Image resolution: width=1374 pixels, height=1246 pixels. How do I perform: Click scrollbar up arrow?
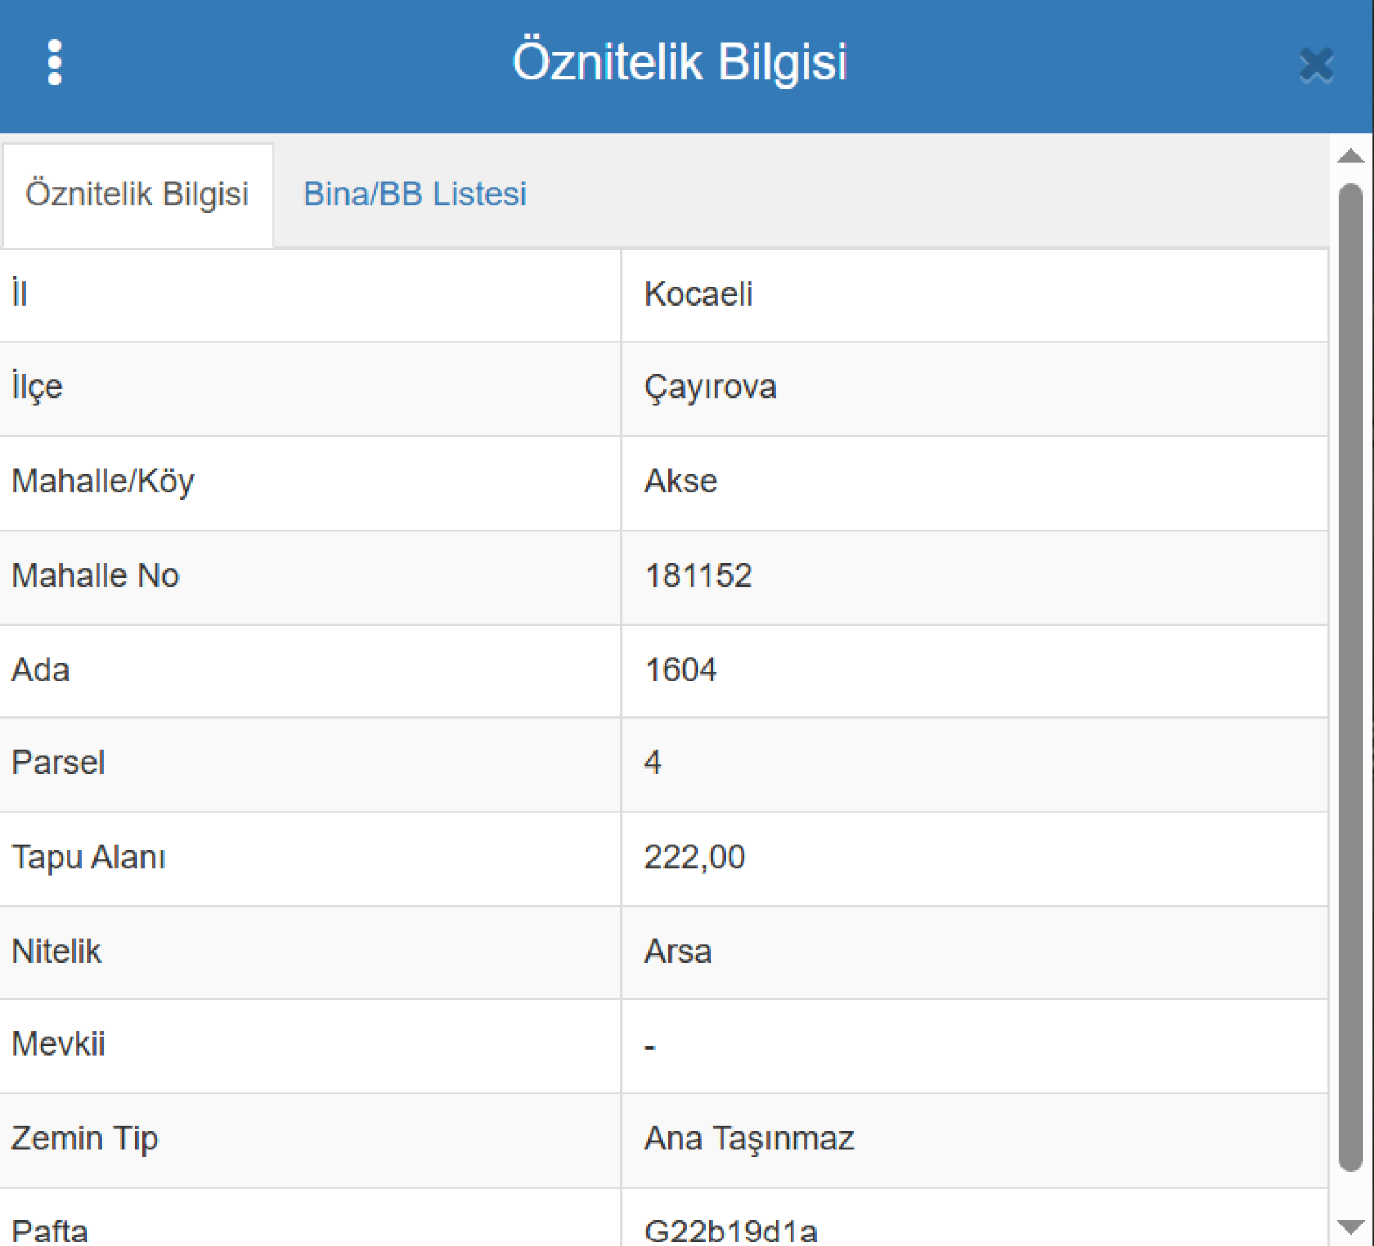1350,156
